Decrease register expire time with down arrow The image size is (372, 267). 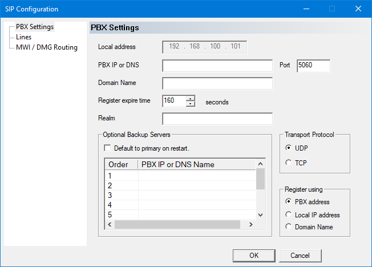coord(191,104)
